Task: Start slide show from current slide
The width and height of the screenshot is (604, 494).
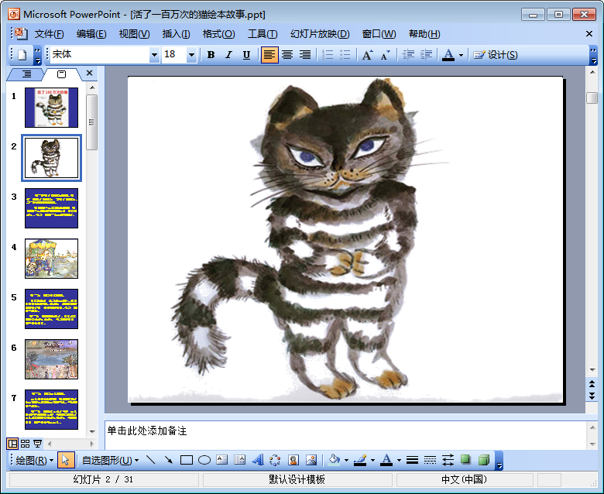Action: 37,444
